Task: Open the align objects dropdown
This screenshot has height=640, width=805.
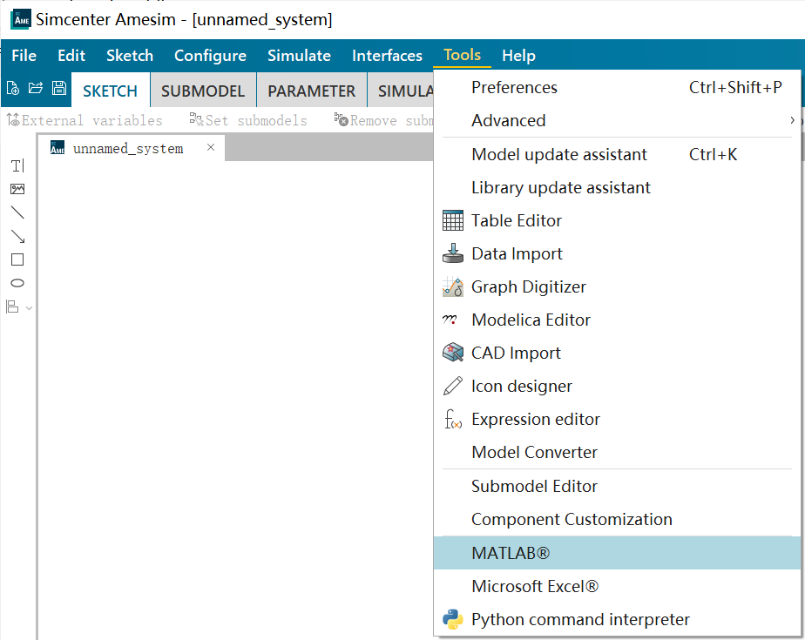Action: 19,307
